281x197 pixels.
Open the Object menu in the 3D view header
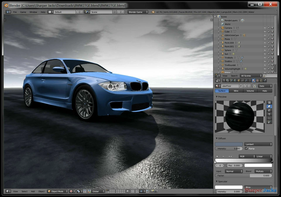(x=41, y=191)
